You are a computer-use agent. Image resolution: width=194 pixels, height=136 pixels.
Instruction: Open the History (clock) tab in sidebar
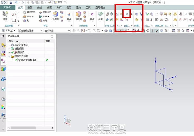click(x=3, y=99)
